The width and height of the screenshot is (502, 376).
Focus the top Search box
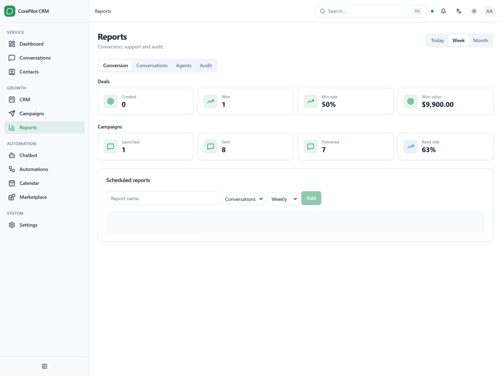tap(371, 11)
